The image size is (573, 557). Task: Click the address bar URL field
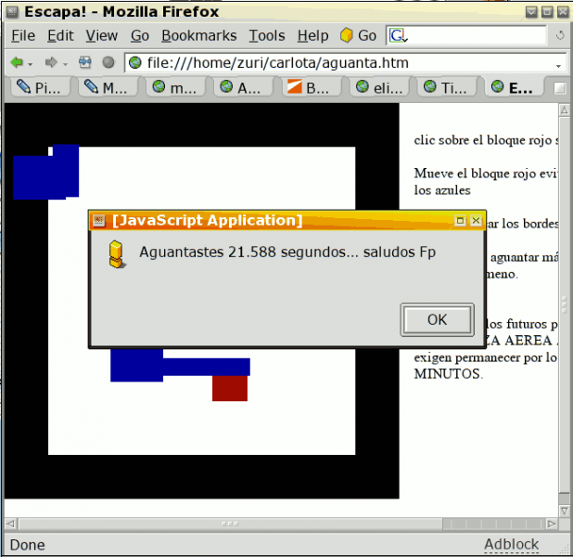(x=343, y=63)
